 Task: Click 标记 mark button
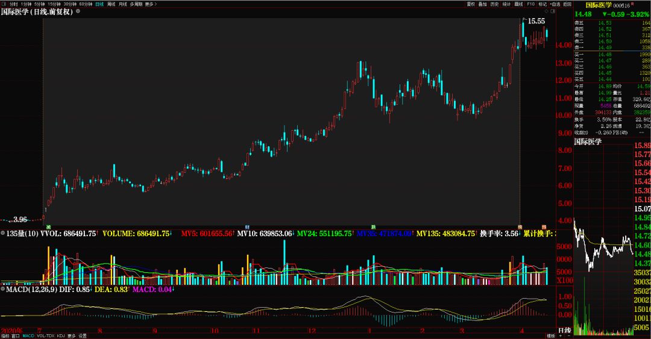[x=542, y=4]
